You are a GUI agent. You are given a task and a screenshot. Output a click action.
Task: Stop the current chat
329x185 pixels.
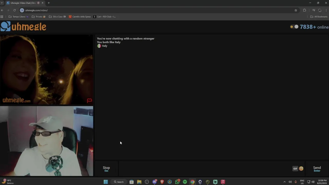coord(106,169)
